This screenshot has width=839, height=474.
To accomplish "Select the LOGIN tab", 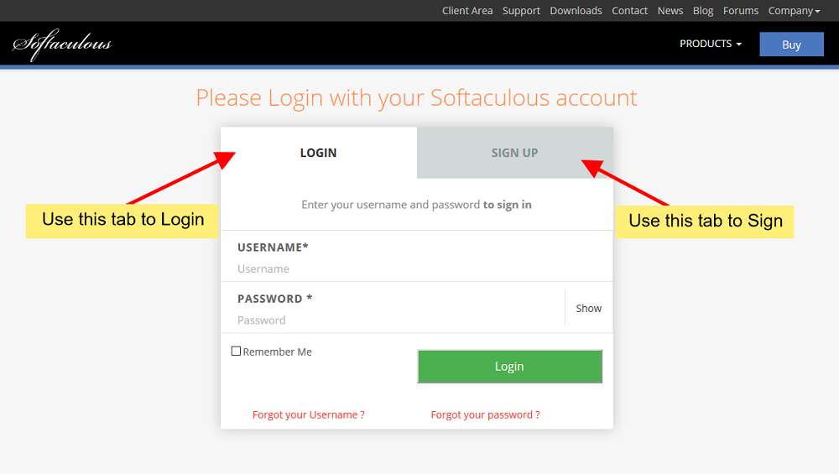I will click(x=319, y=153).
